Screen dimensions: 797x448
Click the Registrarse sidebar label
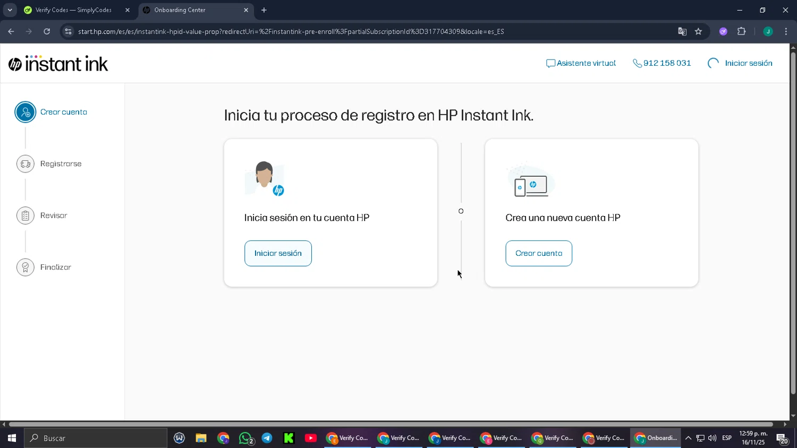(x=61, y=164)
